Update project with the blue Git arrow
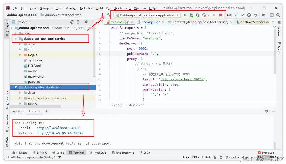Image resolution: width=286 pixels, height=164 pixels. click(x=237, y=15)
